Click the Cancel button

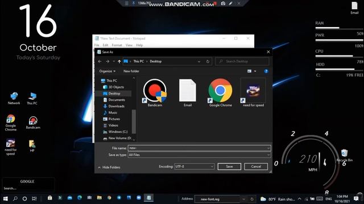coord(256,167)
